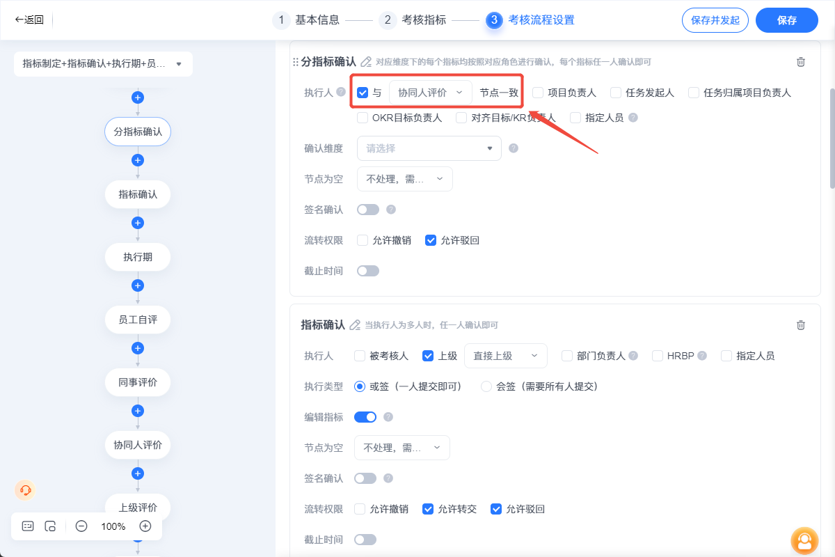This screenshot has height=557, width=835.
Task: Check the 项目负责人 checkbox
Action: point(538,93)
